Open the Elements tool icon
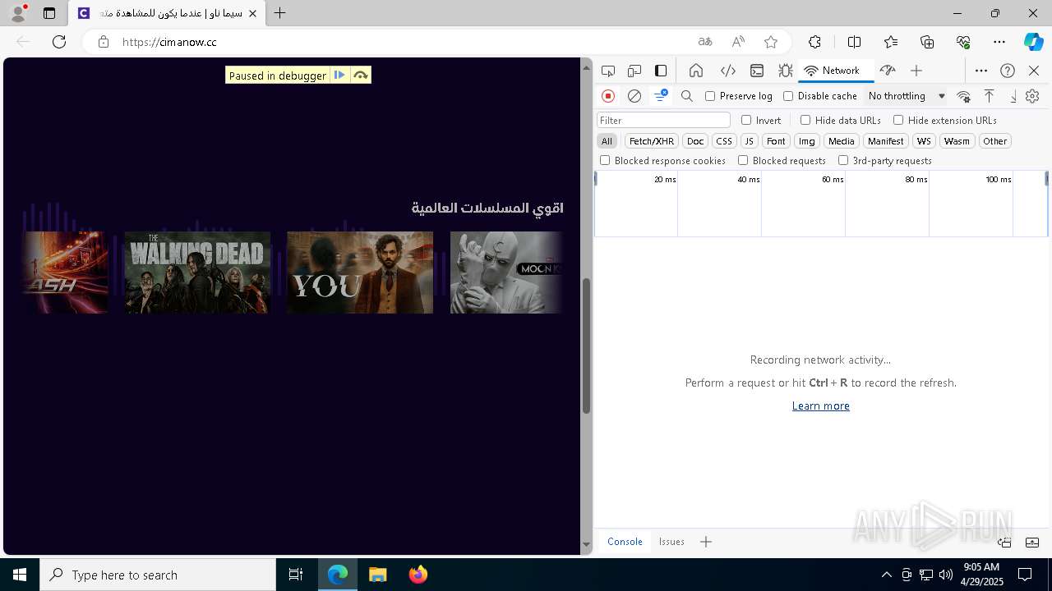This screenshot has height=591, width=1052. tap(727, 71)
